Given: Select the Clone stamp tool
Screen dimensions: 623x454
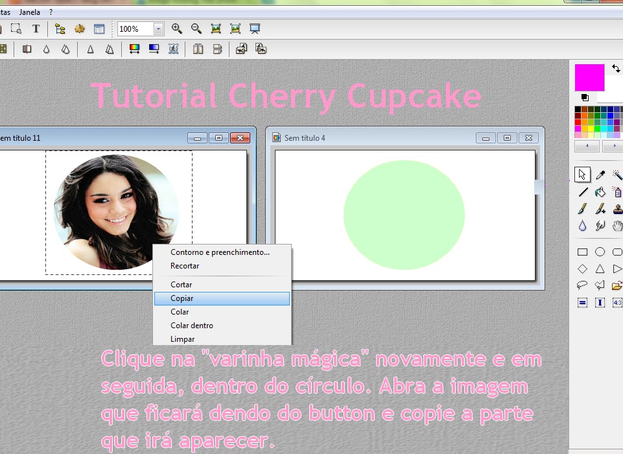Looking at the screenshot, I should click(x=617, y=209).
